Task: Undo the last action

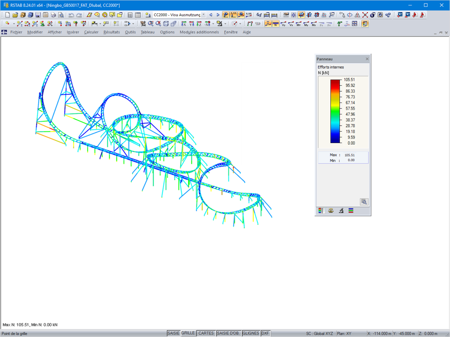Action: coord(71,15)
